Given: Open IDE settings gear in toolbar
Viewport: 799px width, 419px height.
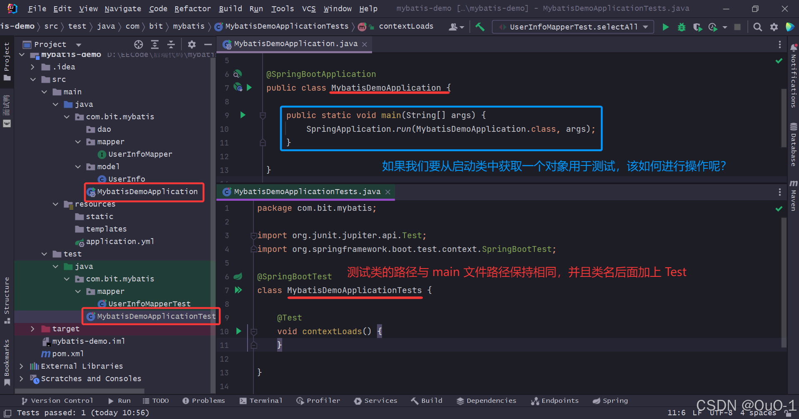Looking at the screenshot, I should (774, 27).
